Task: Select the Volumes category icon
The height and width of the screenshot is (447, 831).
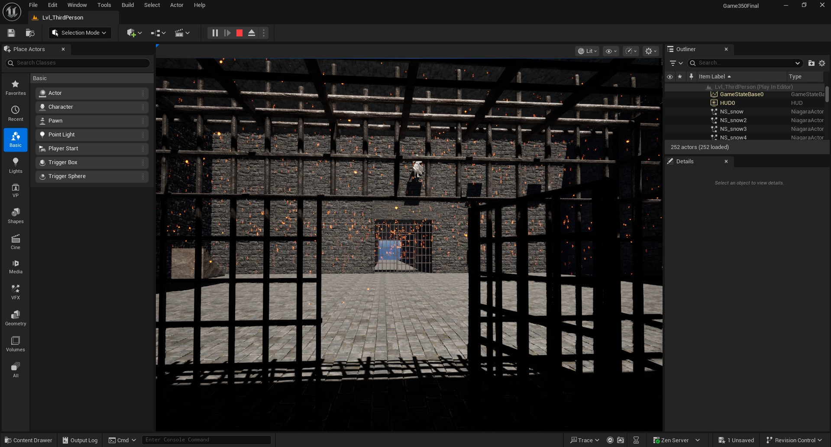Action: click(16, 344)
